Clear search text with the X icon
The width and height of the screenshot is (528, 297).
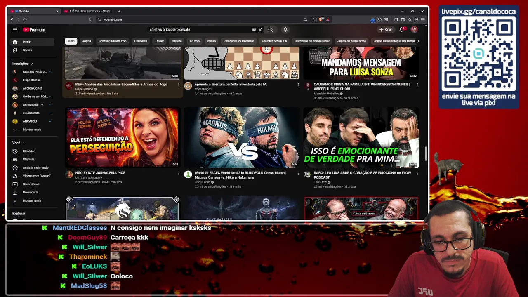[x=260, y=30]
